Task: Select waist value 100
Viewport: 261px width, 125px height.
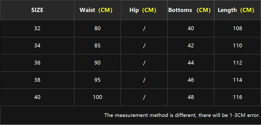Action: tap(98, 97)
